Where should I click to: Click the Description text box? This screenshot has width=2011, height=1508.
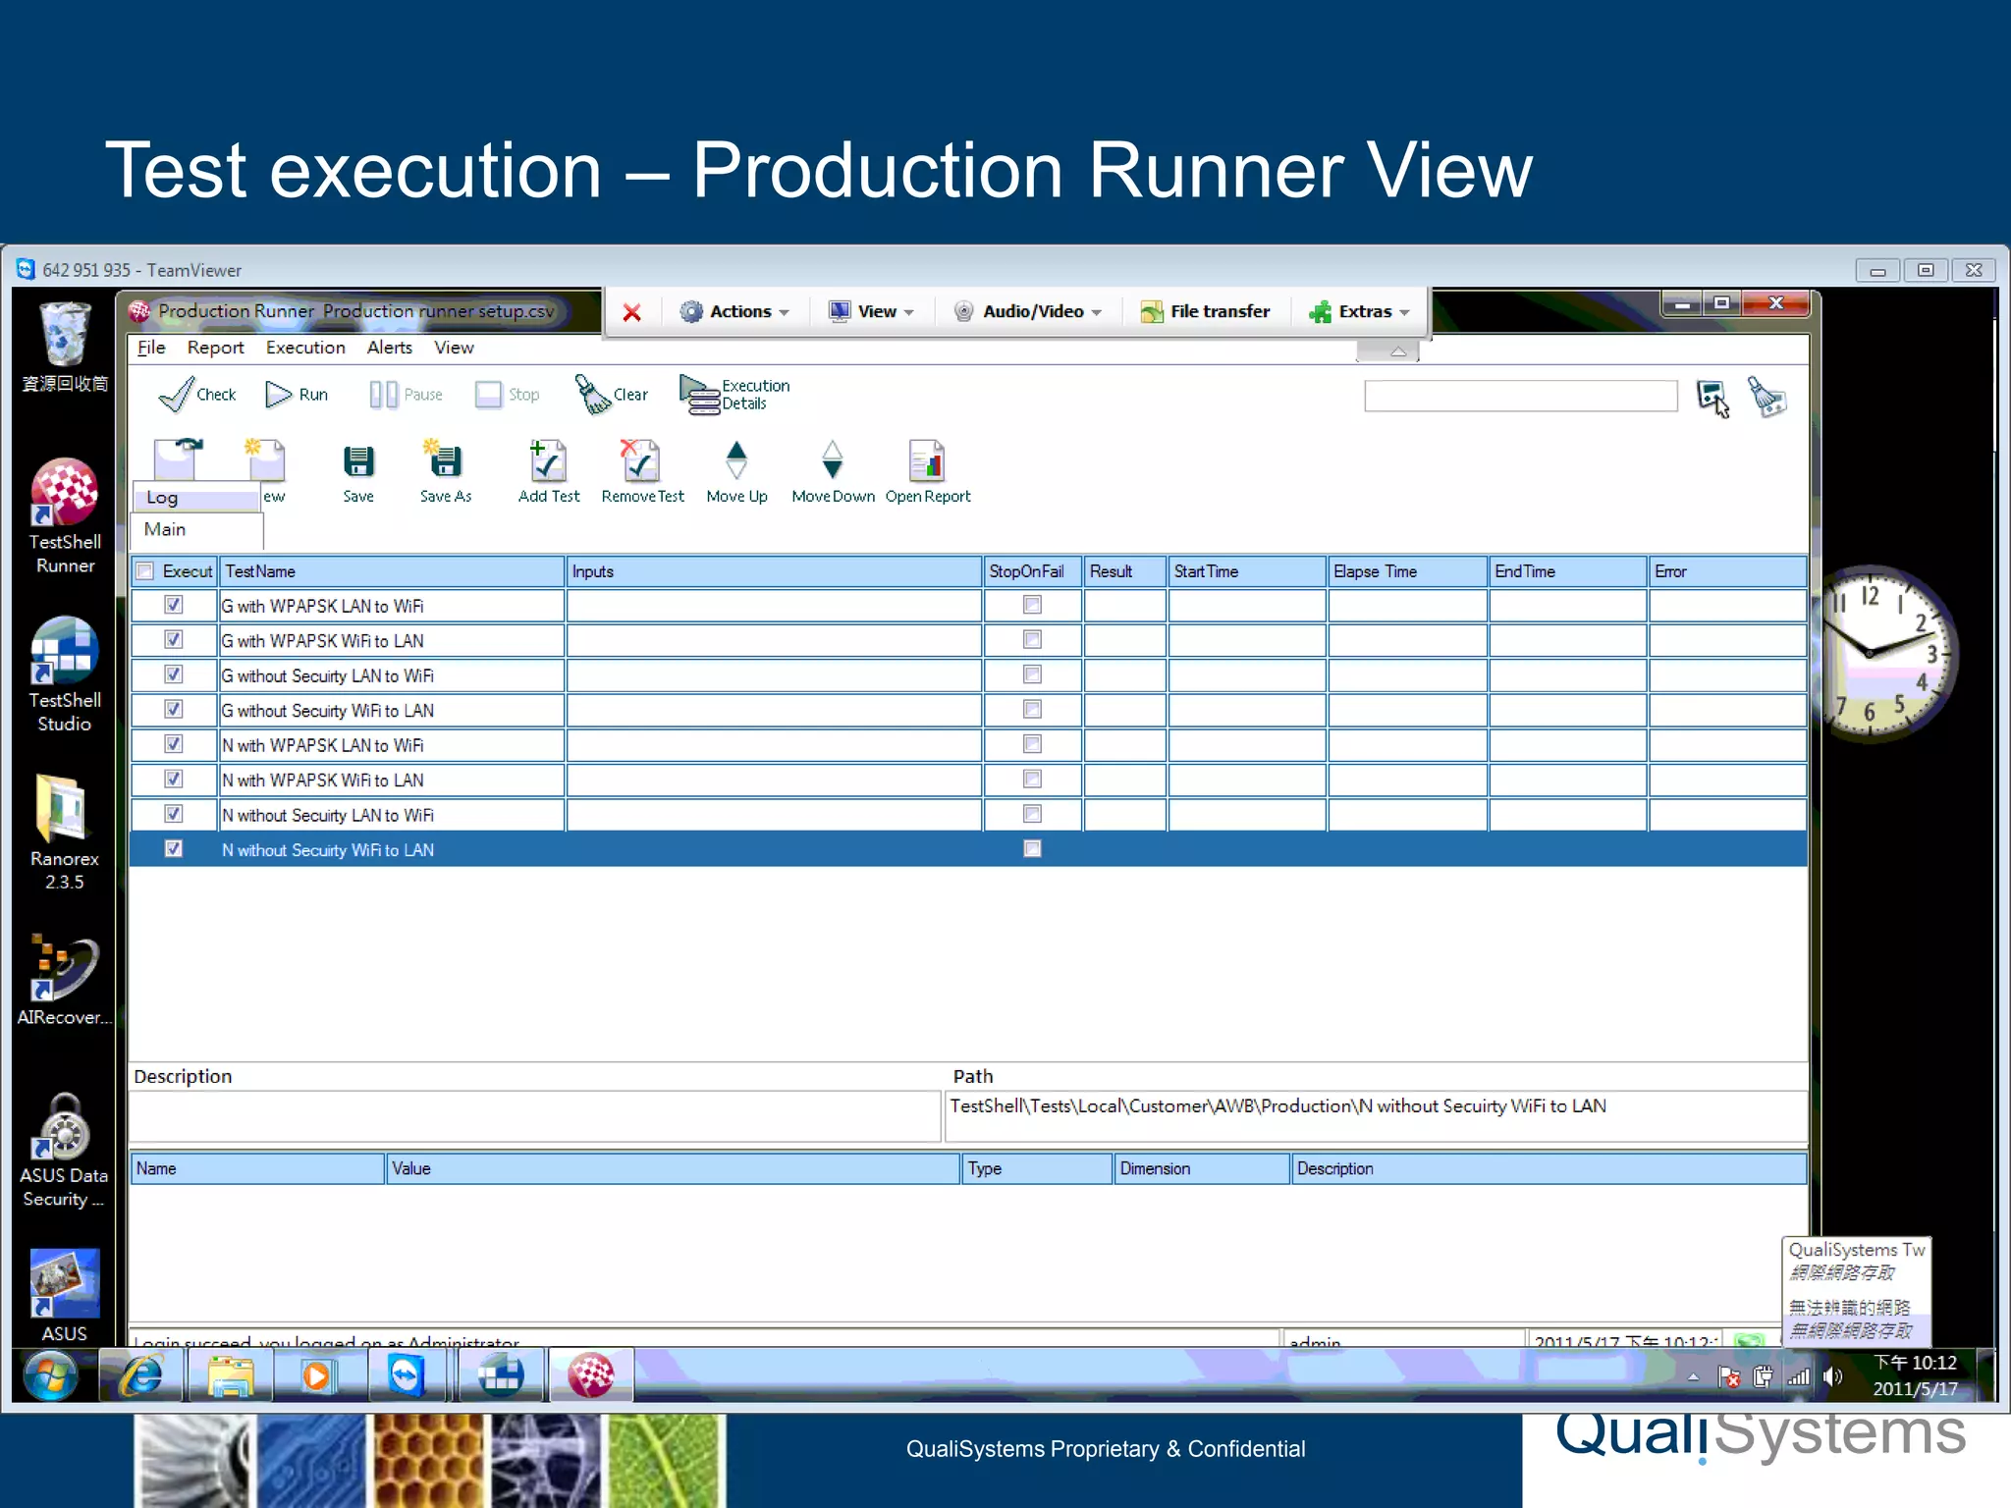coord(535,1117)
